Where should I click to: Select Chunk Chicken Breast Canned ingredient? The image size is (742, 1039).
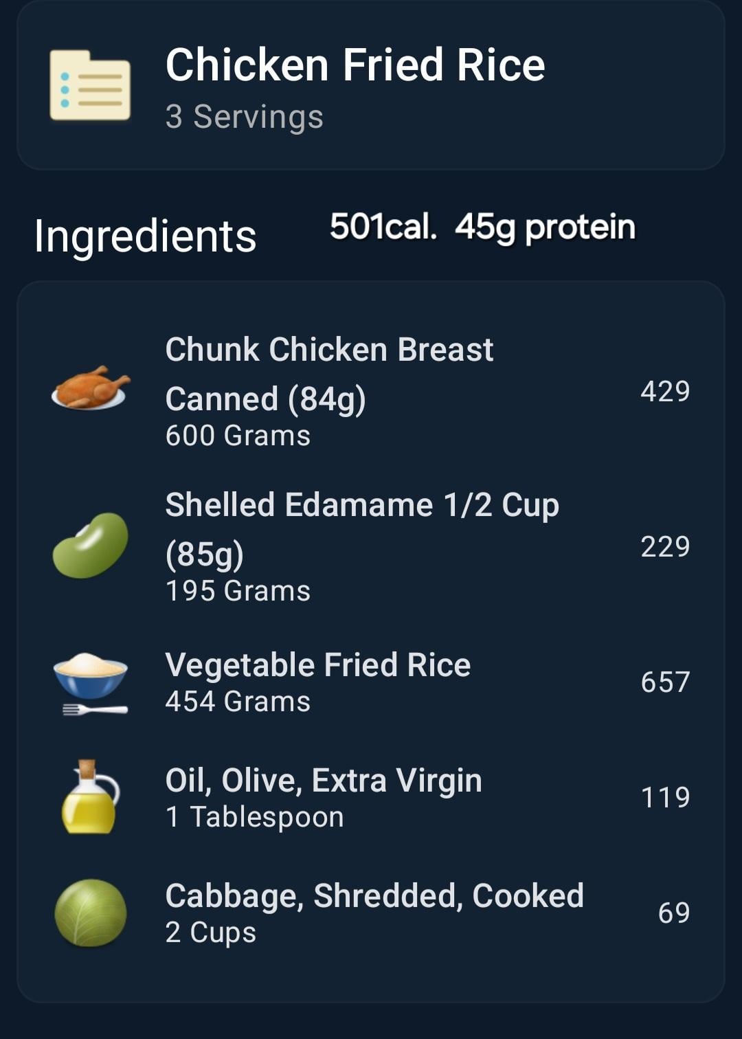pyautogui.click(x=371, y=391)
